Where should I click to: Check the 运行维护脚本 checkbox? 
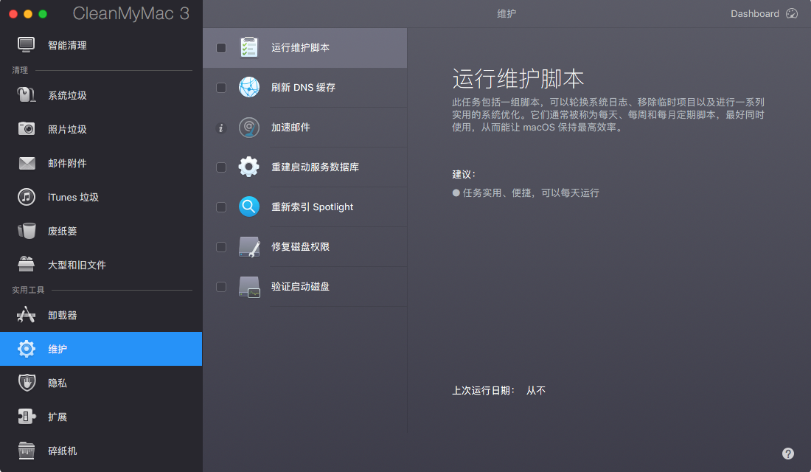pyautogui.click(x=221, y=48)
